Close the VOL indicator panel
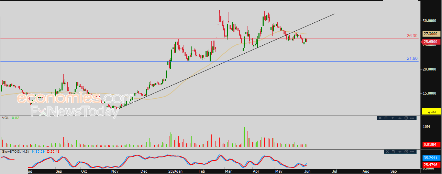The image size is (442, 174). click(x=380, y=118)
